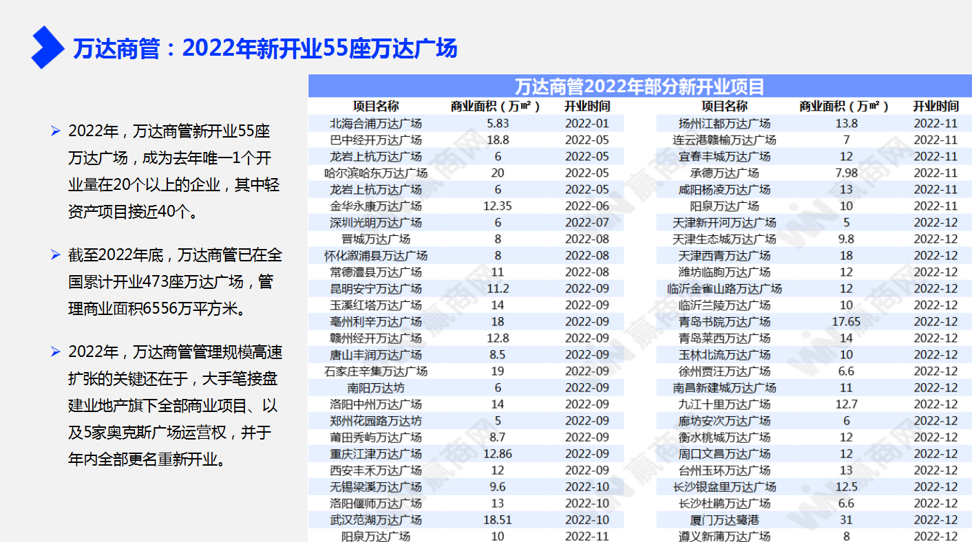This screenshot has height=542, width=972.
Task: Select 金华永康万达广场 in the table
Action: click(x=376, y=206)
